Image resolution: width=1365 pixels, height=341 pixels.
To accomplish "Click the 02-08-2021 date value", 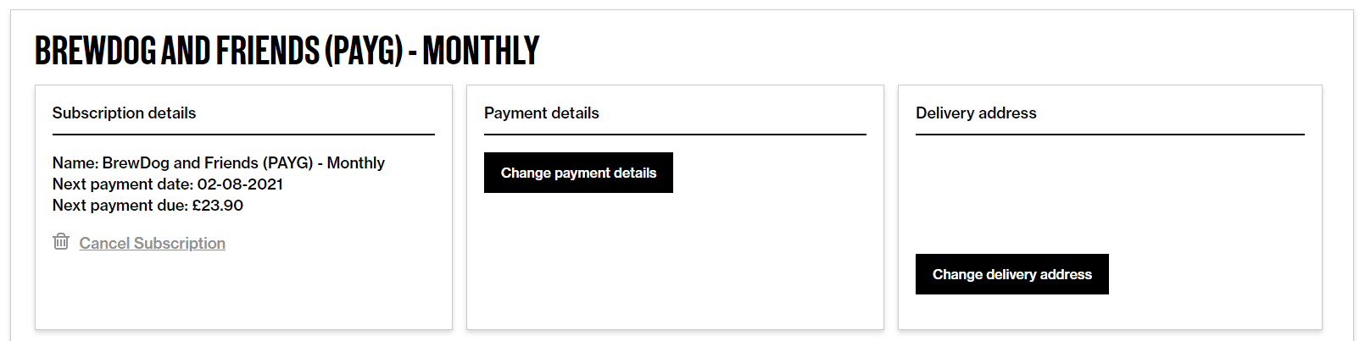I will (x=240, y=184).
